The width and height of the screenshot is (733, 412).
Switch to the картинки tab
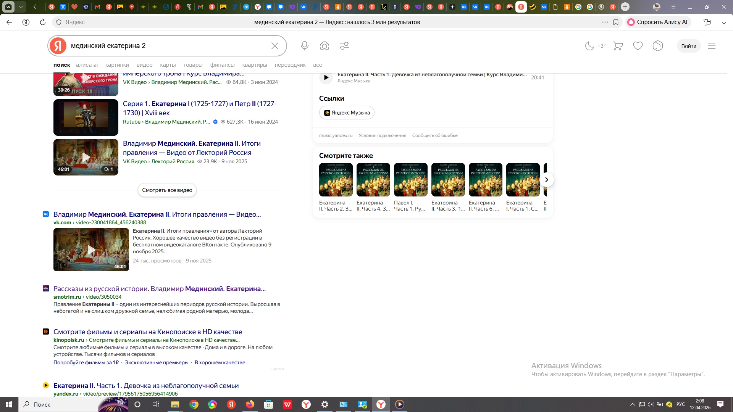[117, 65]
